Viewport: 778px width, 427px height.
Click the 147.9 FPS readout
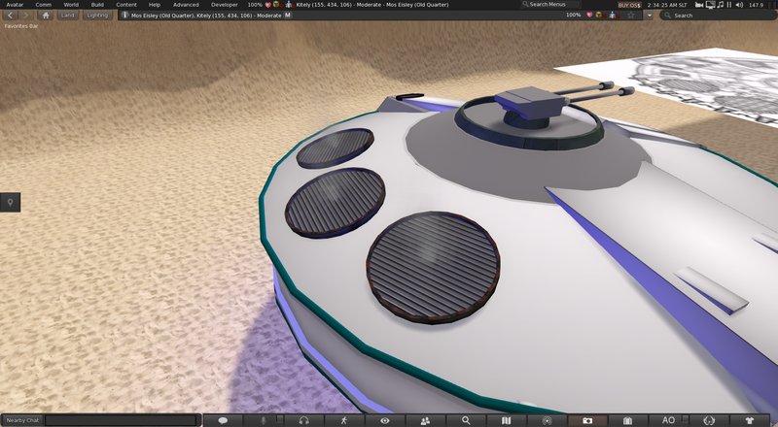(x=756, y=5)
